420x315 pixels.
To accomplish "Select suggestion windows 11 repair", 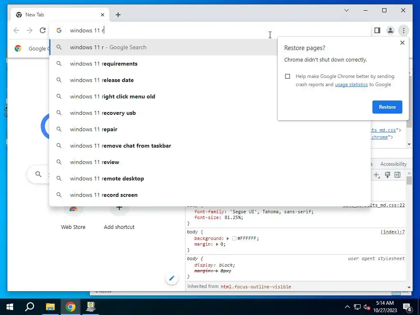I will tap(210, 129).
